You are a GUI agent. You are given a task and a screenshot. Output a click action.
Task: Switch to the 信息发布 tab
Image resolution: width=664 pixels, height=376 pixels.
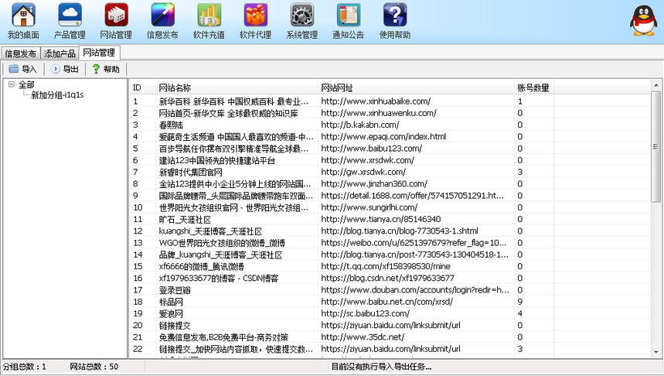point(20,53)
